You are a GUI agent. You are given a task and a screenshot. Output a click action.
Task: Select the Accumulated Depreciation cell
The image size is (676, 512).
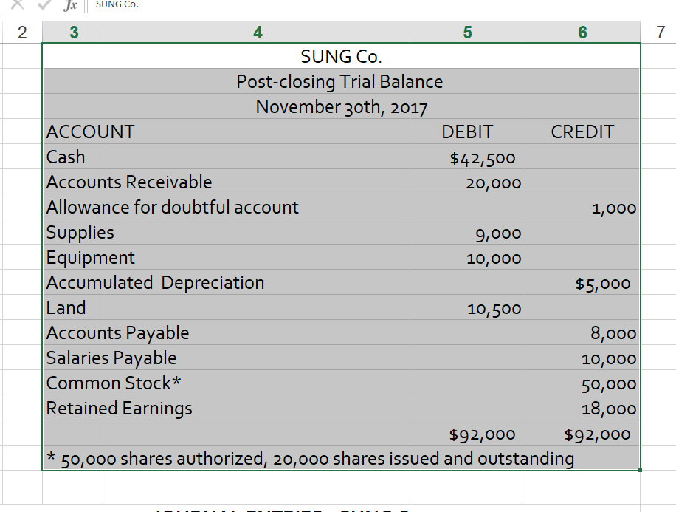[227, 282]
